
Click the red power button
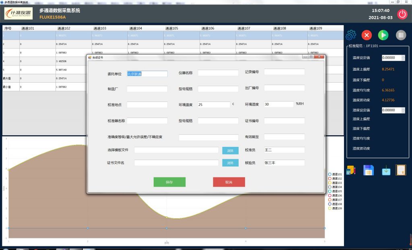click(402, 14)
